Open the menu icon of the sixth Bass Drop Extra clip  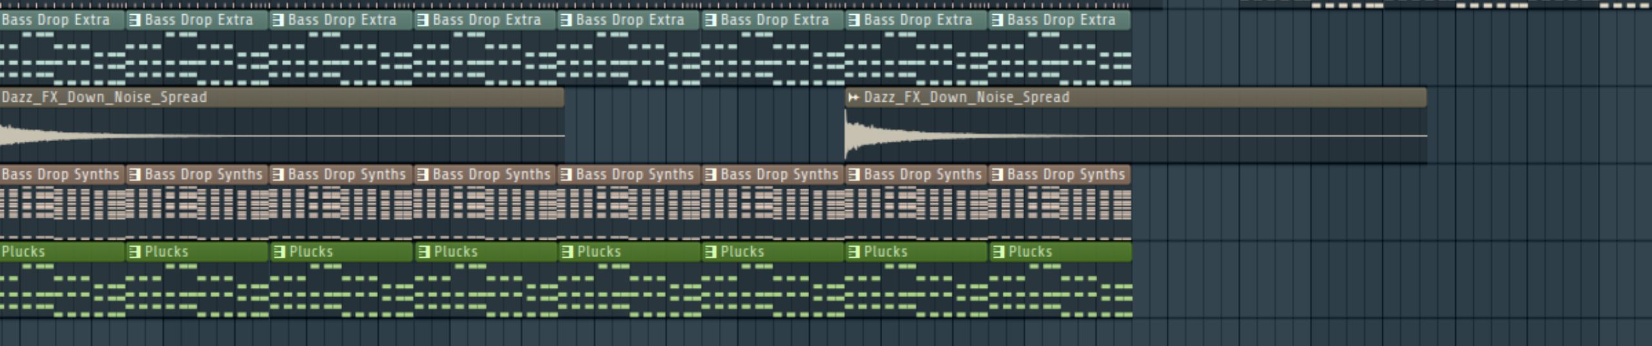[710, 20]
